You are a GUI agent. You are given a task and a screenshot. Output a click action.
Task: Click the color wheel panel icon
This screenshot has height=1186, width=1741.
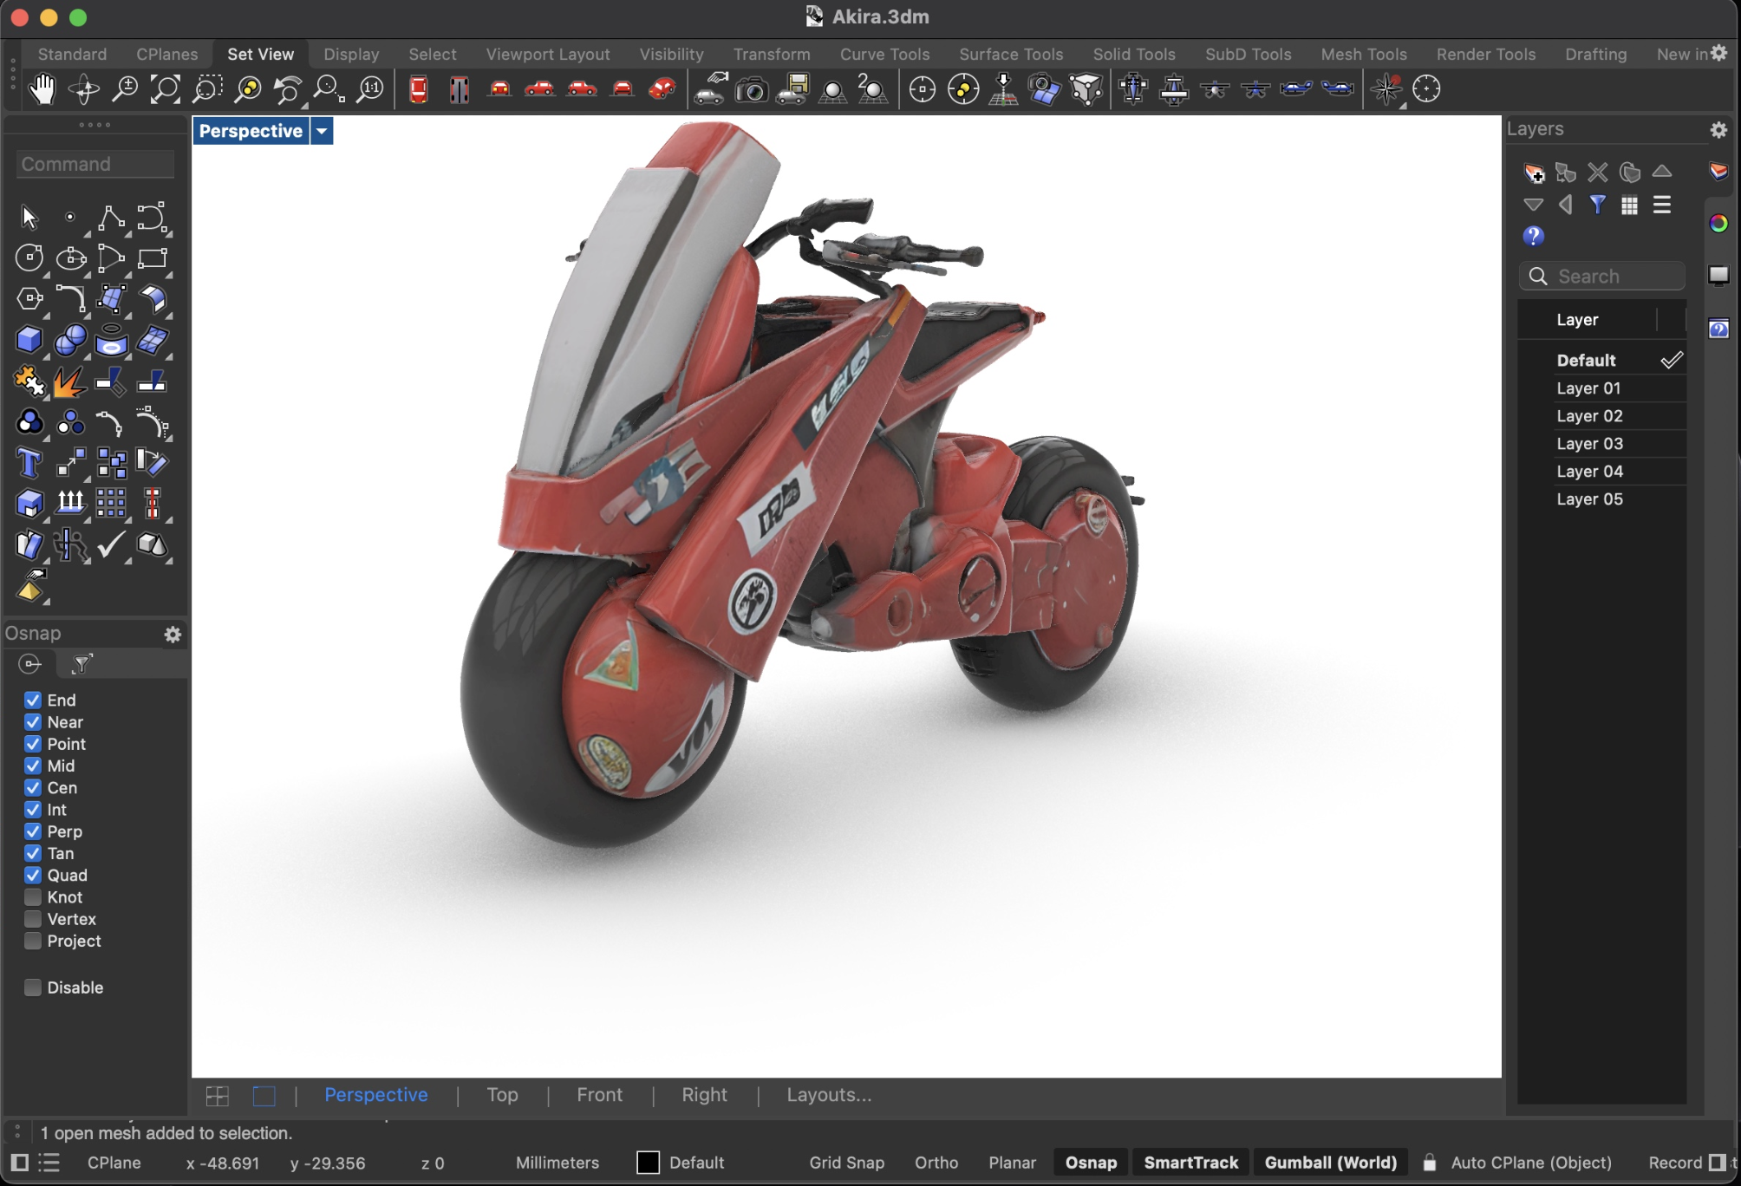(x=1718, y=224)
